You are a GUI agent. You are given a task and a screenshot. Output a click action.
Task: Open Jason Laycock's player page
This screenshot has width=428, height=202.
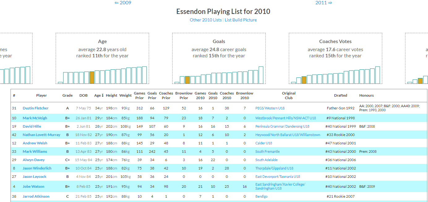pyautogui.click(x=35, y=177)
